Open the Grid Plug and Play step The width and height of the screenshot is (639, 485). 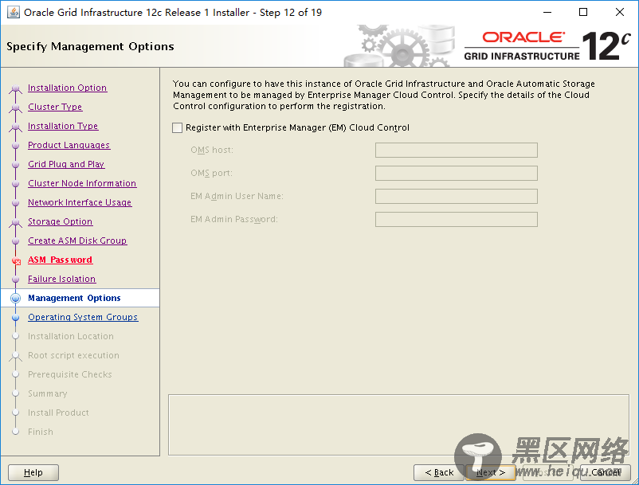pyautogui.click(x=66, y=165)
